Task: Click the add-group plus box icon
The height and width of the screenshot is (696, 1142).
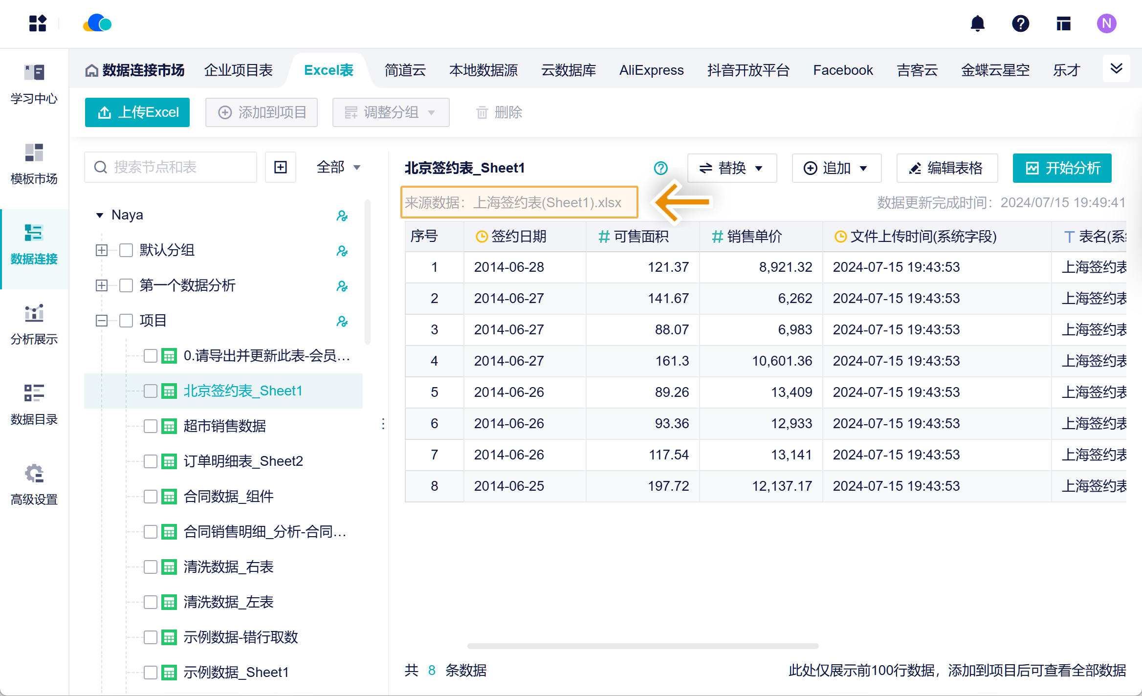Action: (x=281, y=167)
